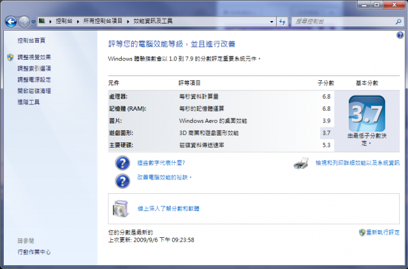Open 調整電源設定 sidebar link
This screenshot has height=269, width=408.
[34, 79]
